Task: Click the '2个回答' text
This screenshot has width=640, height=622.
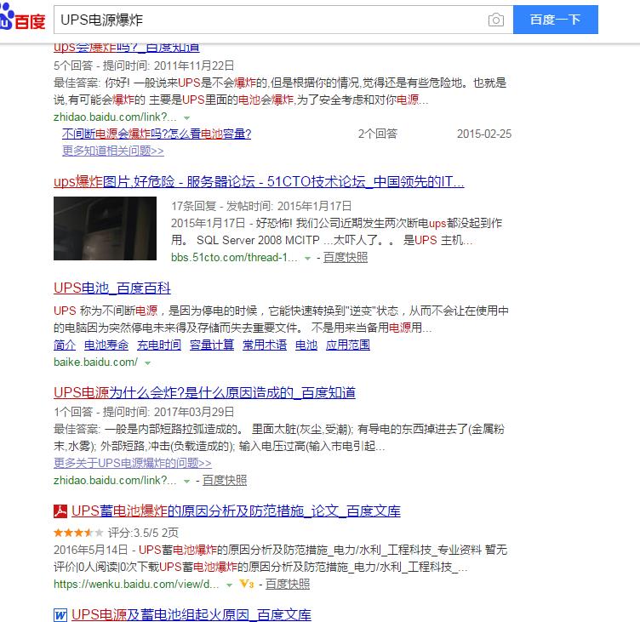Action: 378,134
